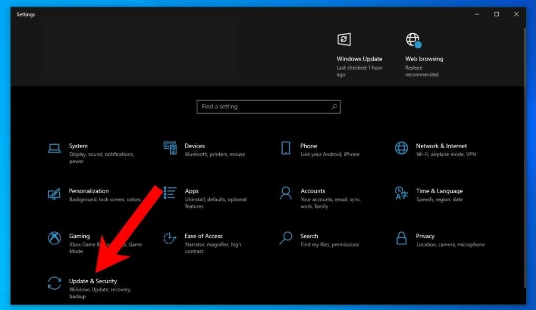Screen dimensions: 536x310
Task: Go to the Apps label
Action: click(x=192, y=191)
